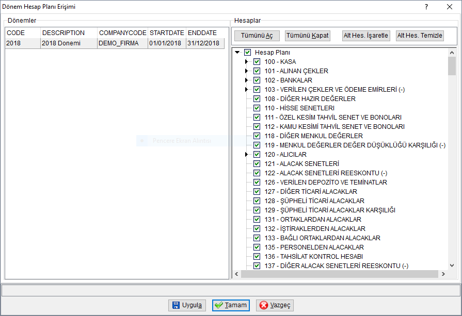Uncheck the 100 - KASA checkbox
Screen dimensions: 462x316
pyautogui.click(x=257, y=62)
